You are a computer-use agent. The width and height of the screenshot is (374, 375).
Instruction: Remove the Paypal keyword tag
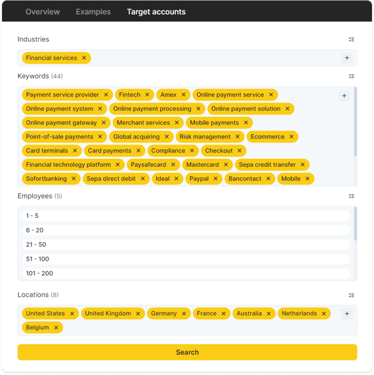point(215,179)
